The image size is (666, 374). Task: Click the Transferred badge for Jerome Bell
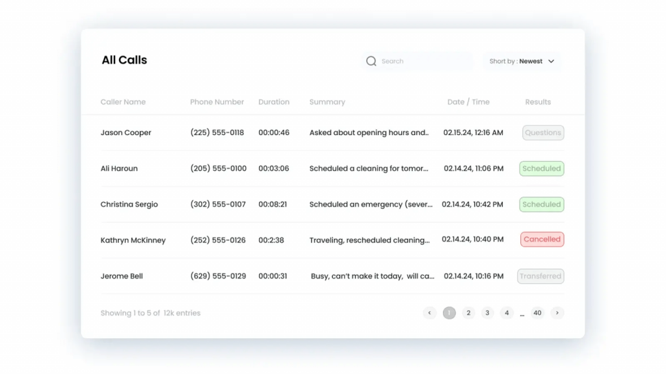pyautogui.click(x=540, y=275)
